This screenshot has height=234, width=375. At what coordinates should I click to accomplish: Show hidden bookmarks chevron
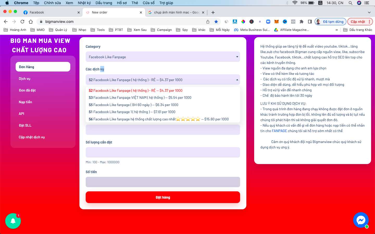337,30
